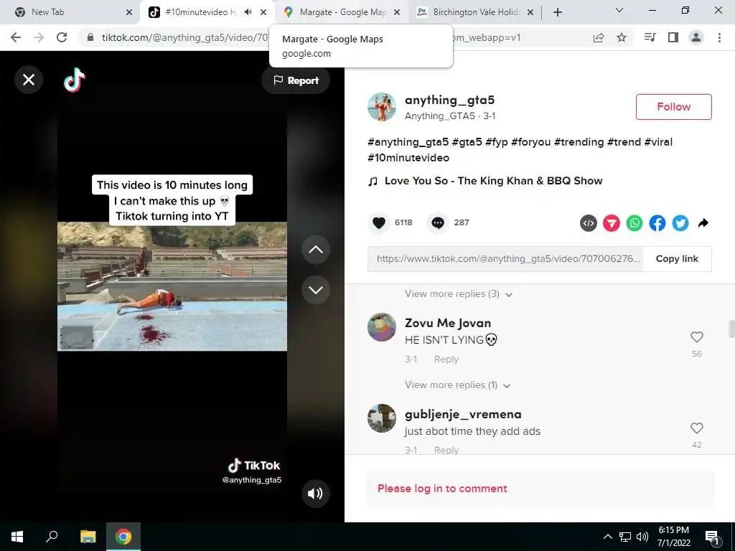Reload the TikTok page
This screenshot has width=735, height=551.
tap(62, 37)
